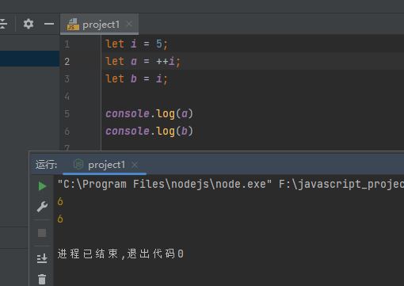Close the project1 run tab
This screenshot has height=286, width=404.
click(135, 165)
